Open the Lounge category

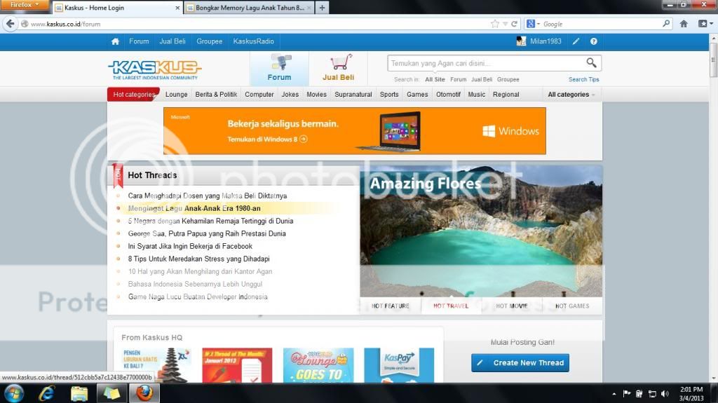tap(176, 95)
